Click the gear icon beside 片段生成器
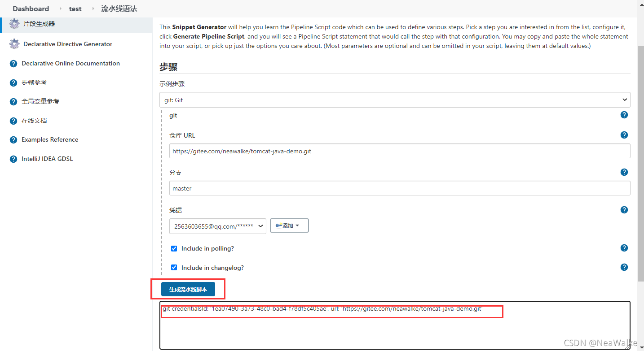 (x=14, y=24)
